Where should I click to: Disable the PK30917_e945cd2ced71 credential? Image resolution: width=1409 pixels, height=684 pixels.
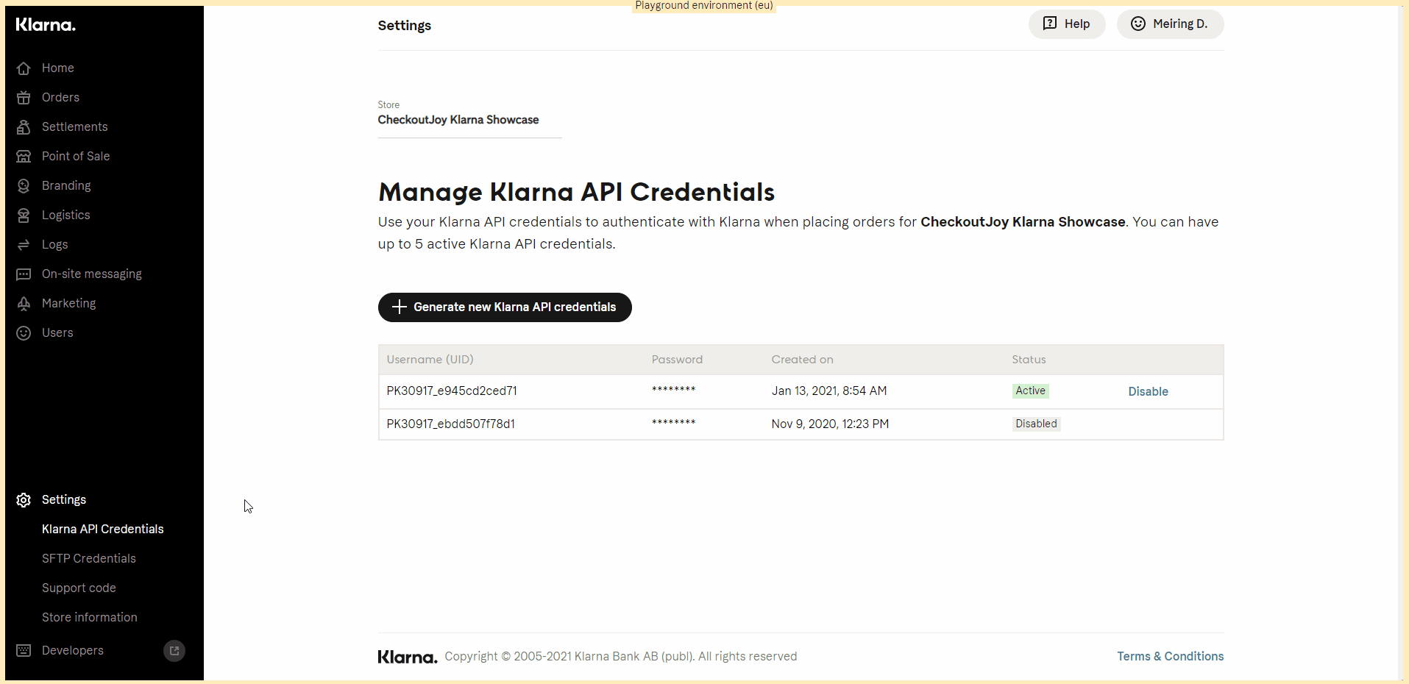coord(1148,391)
